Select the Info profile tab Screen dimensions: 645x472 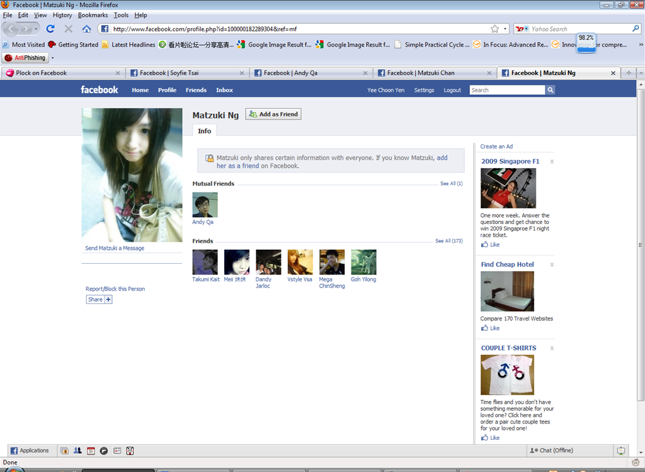pyautogui.click(x=205, y=131)
